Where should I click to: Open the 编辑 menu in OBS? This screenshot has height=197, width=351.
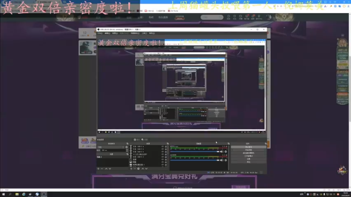107,33
